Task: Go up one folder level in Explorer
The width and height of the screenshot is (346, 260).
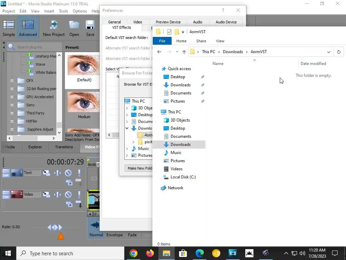Action: pos(184,52)
